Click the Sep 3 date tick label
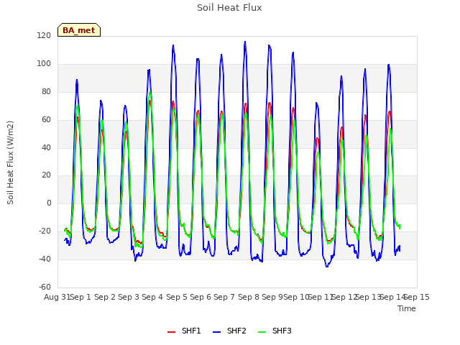The width and height of the screenshot is (460, 345). [x=129, y=297]
